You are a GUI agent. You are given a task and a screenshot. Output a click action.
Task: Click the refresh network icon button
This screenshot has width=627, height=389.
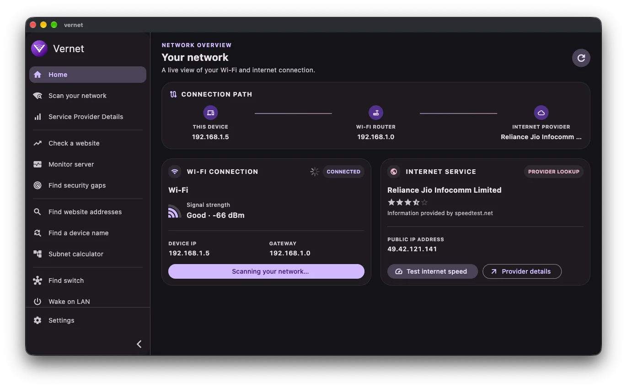click(x=581, y=58)
